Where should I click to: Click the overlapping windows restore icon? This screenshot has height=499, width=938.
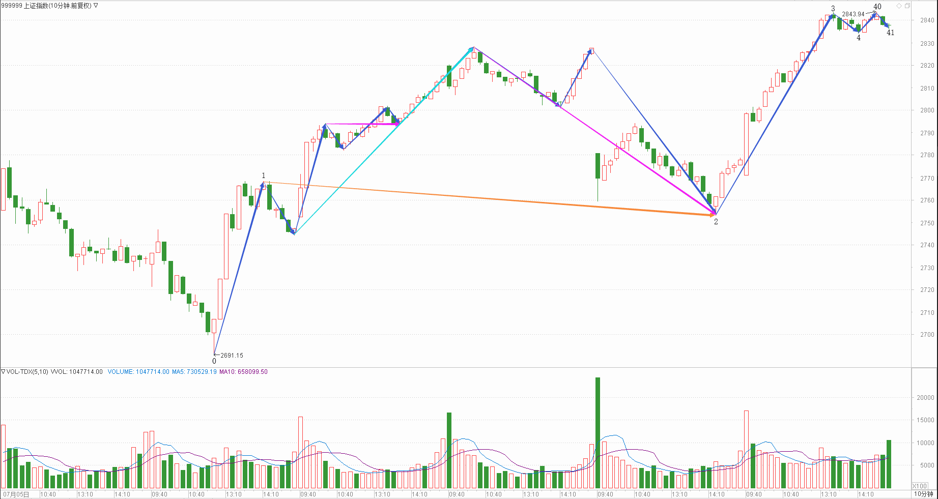[x=907, y=6]
